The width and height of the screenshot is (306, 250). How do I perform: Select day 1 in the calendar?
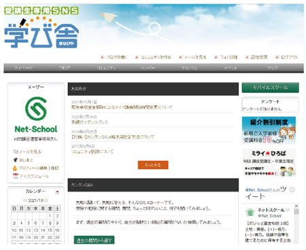point(50,216)
